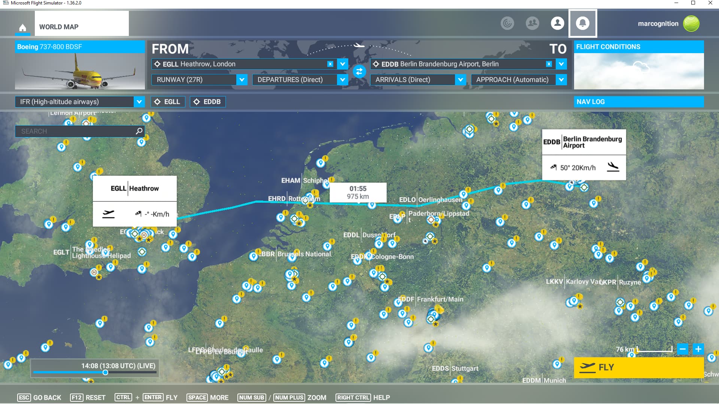Image resolution: width=719 pixels, height=404 pixels.
Task: Toggle the EGLL waypoint chip
Action: pos(168,102)
